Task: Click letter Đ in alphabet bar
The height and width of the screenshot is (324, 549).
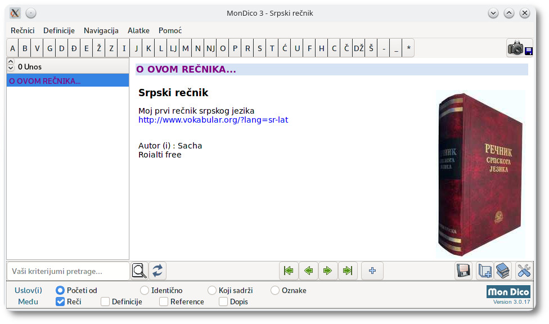Action: 74,48
